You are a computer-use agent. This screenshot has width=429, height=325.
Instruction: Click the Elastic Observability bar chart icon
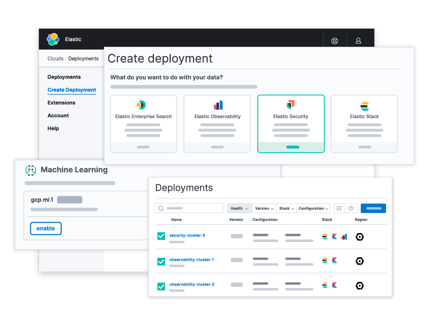217,104
